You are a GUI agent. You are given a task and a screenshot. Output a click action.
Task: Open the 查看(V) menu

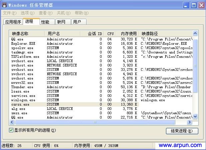(x=46, y=13)
